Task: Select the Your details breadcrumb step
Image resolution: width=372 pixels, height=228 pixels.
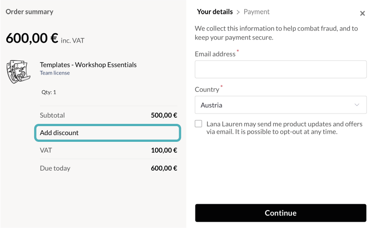Action: pos(215,12)
